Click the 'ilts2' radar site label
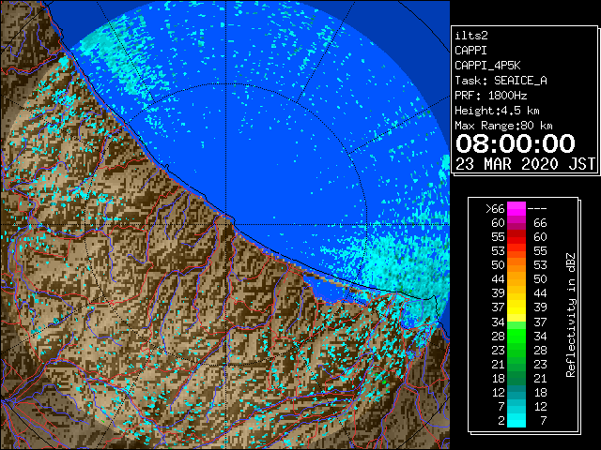 [x=471, y=36]
